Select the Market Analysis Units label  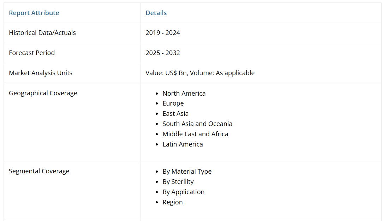click(41, 73)
